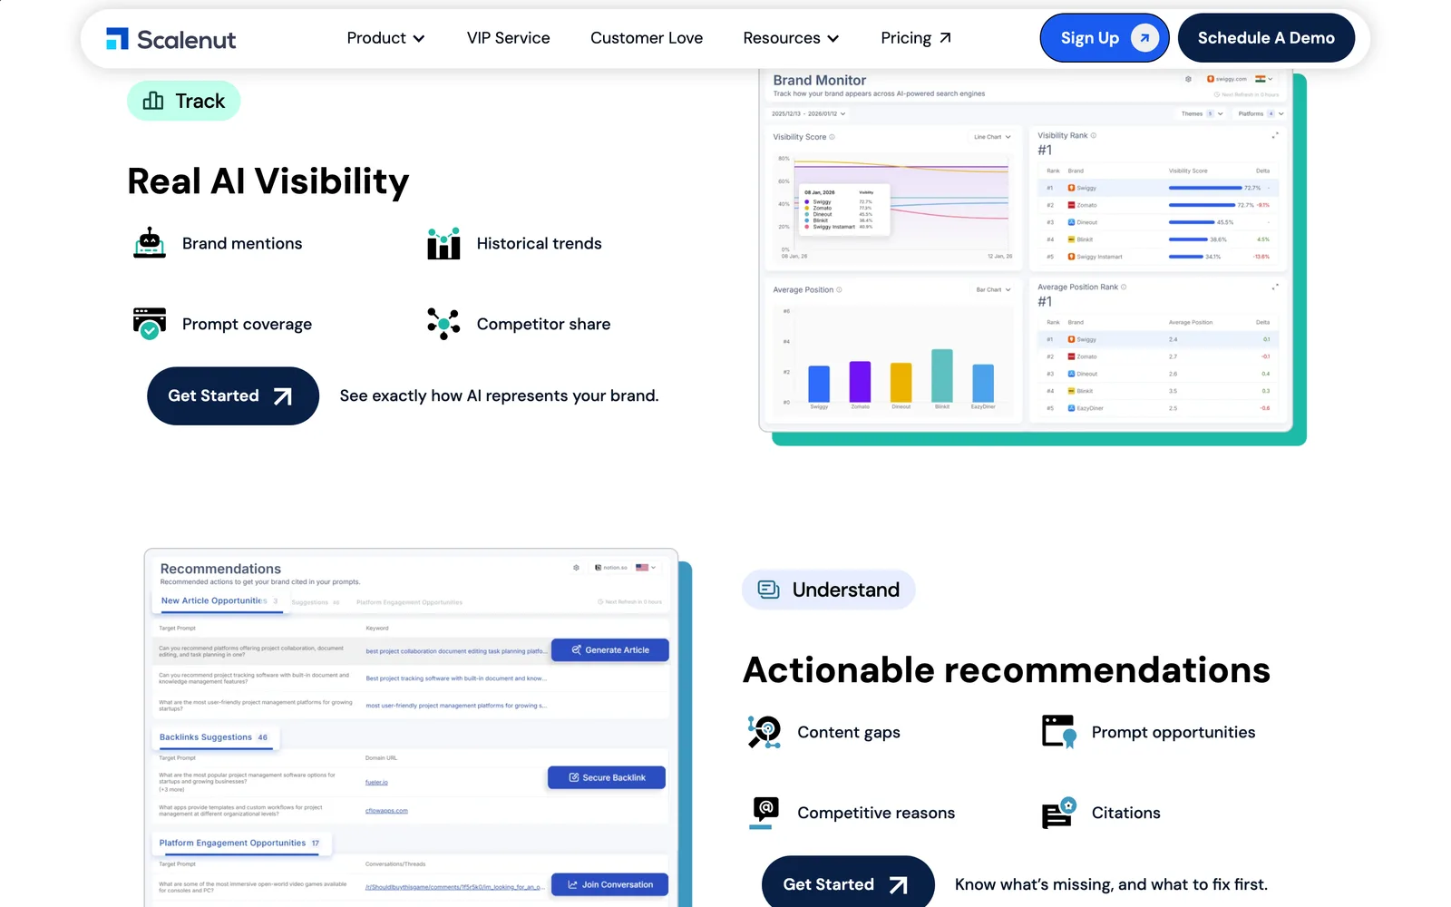Click the Sign Up button

(x=1105, y=38)
